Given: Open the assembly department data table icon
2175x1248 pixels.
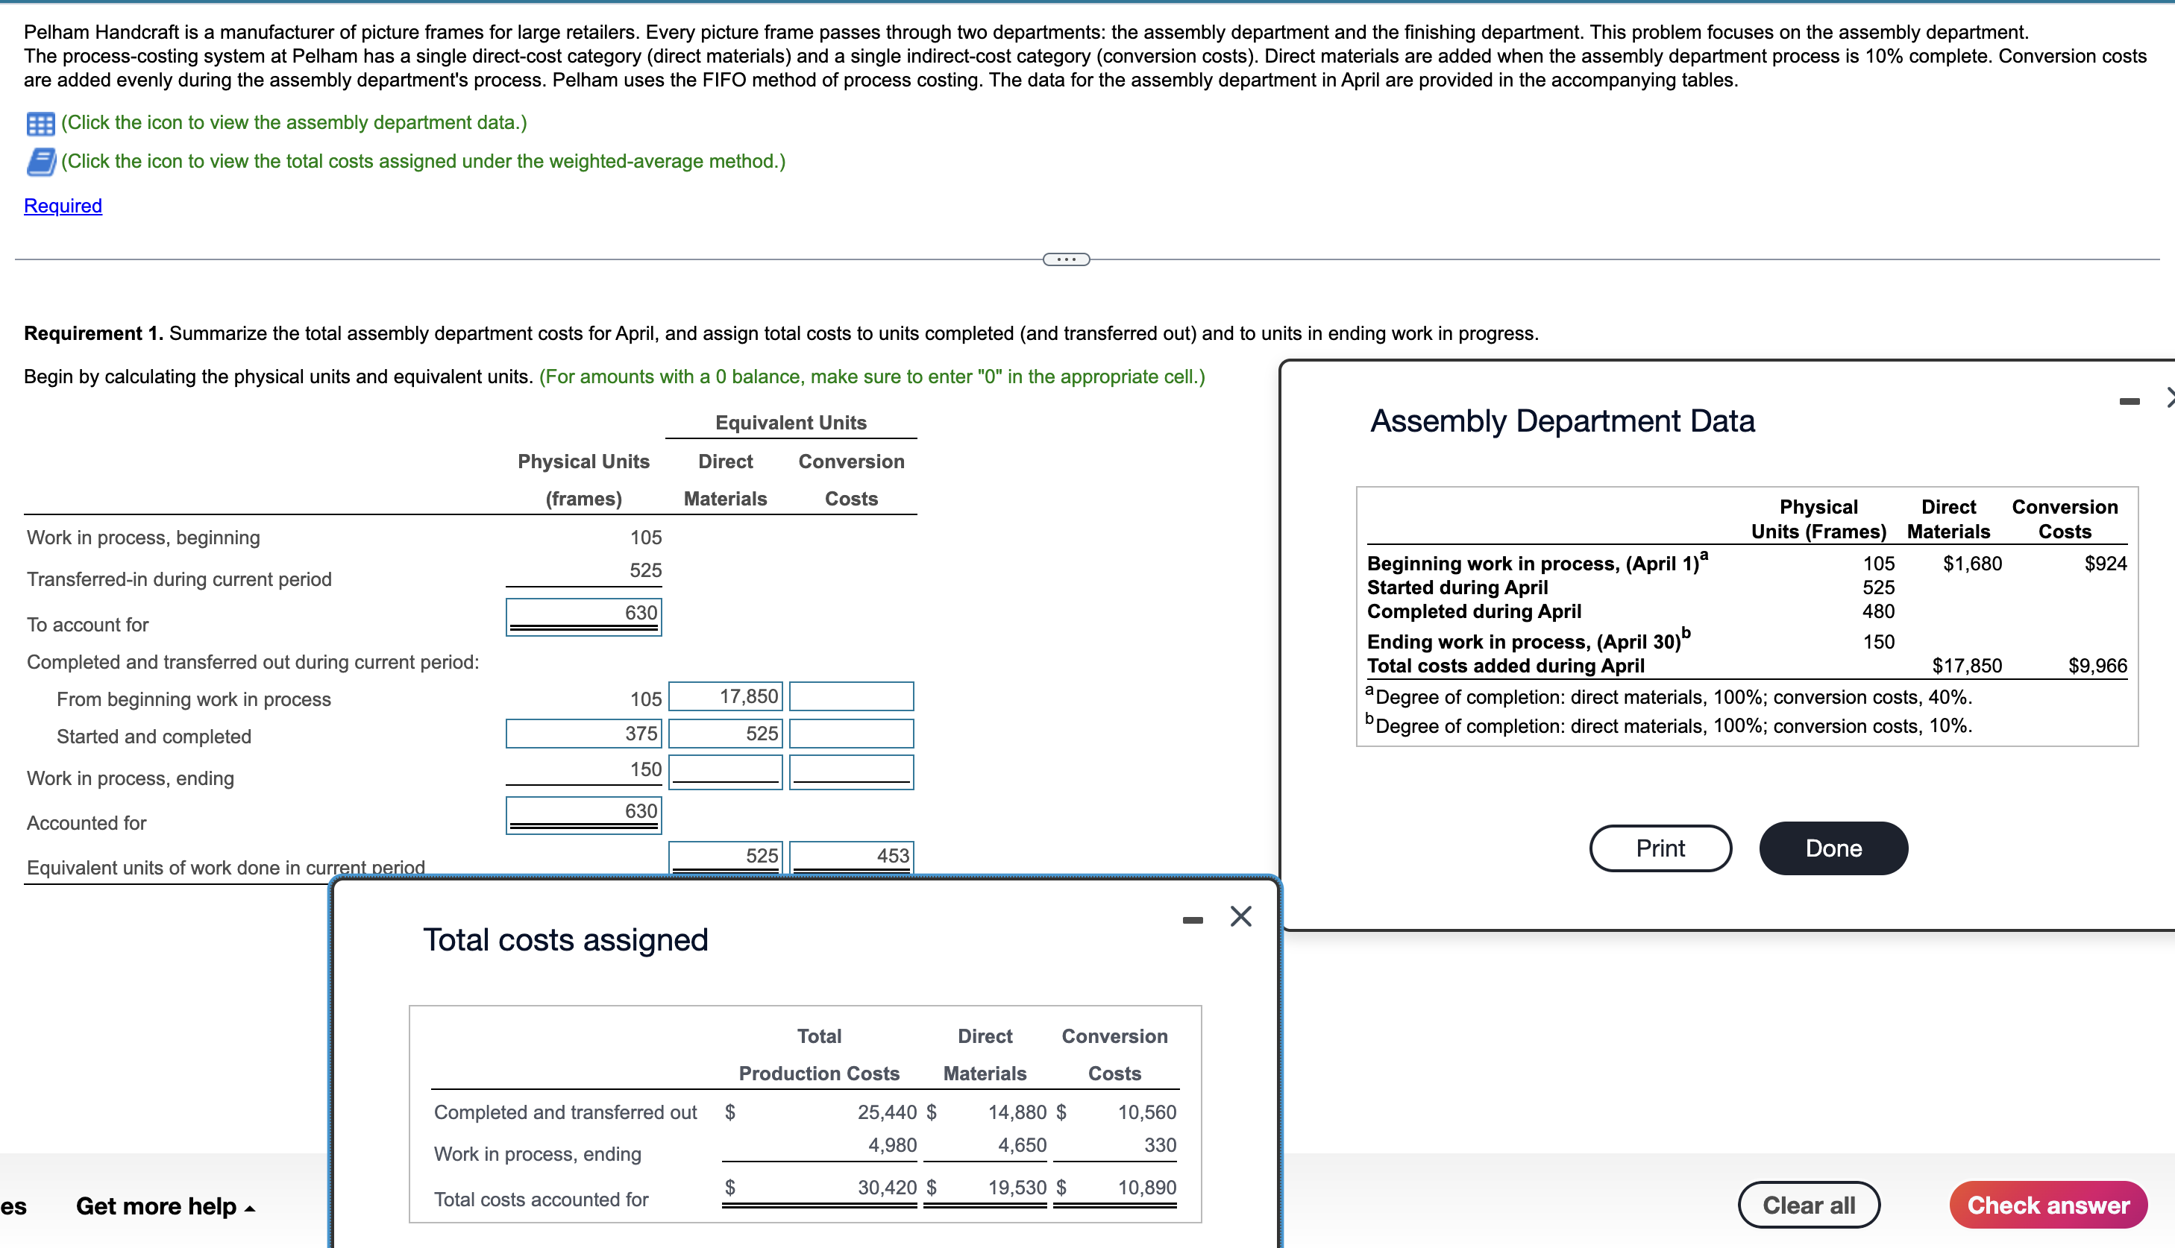Looking at the screenshot, I should tap(40, 124).
